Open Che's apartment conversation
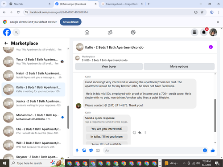The height and width of the screenshot is (167, 223). [33, 131]
